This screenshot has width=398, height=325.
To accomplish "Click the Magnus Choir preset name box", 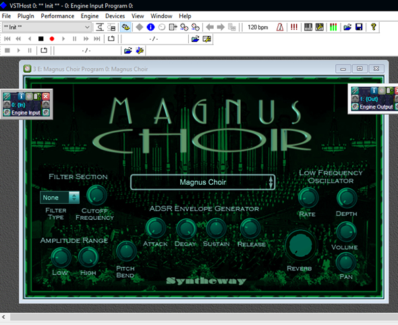I will [x=202, y=182].
